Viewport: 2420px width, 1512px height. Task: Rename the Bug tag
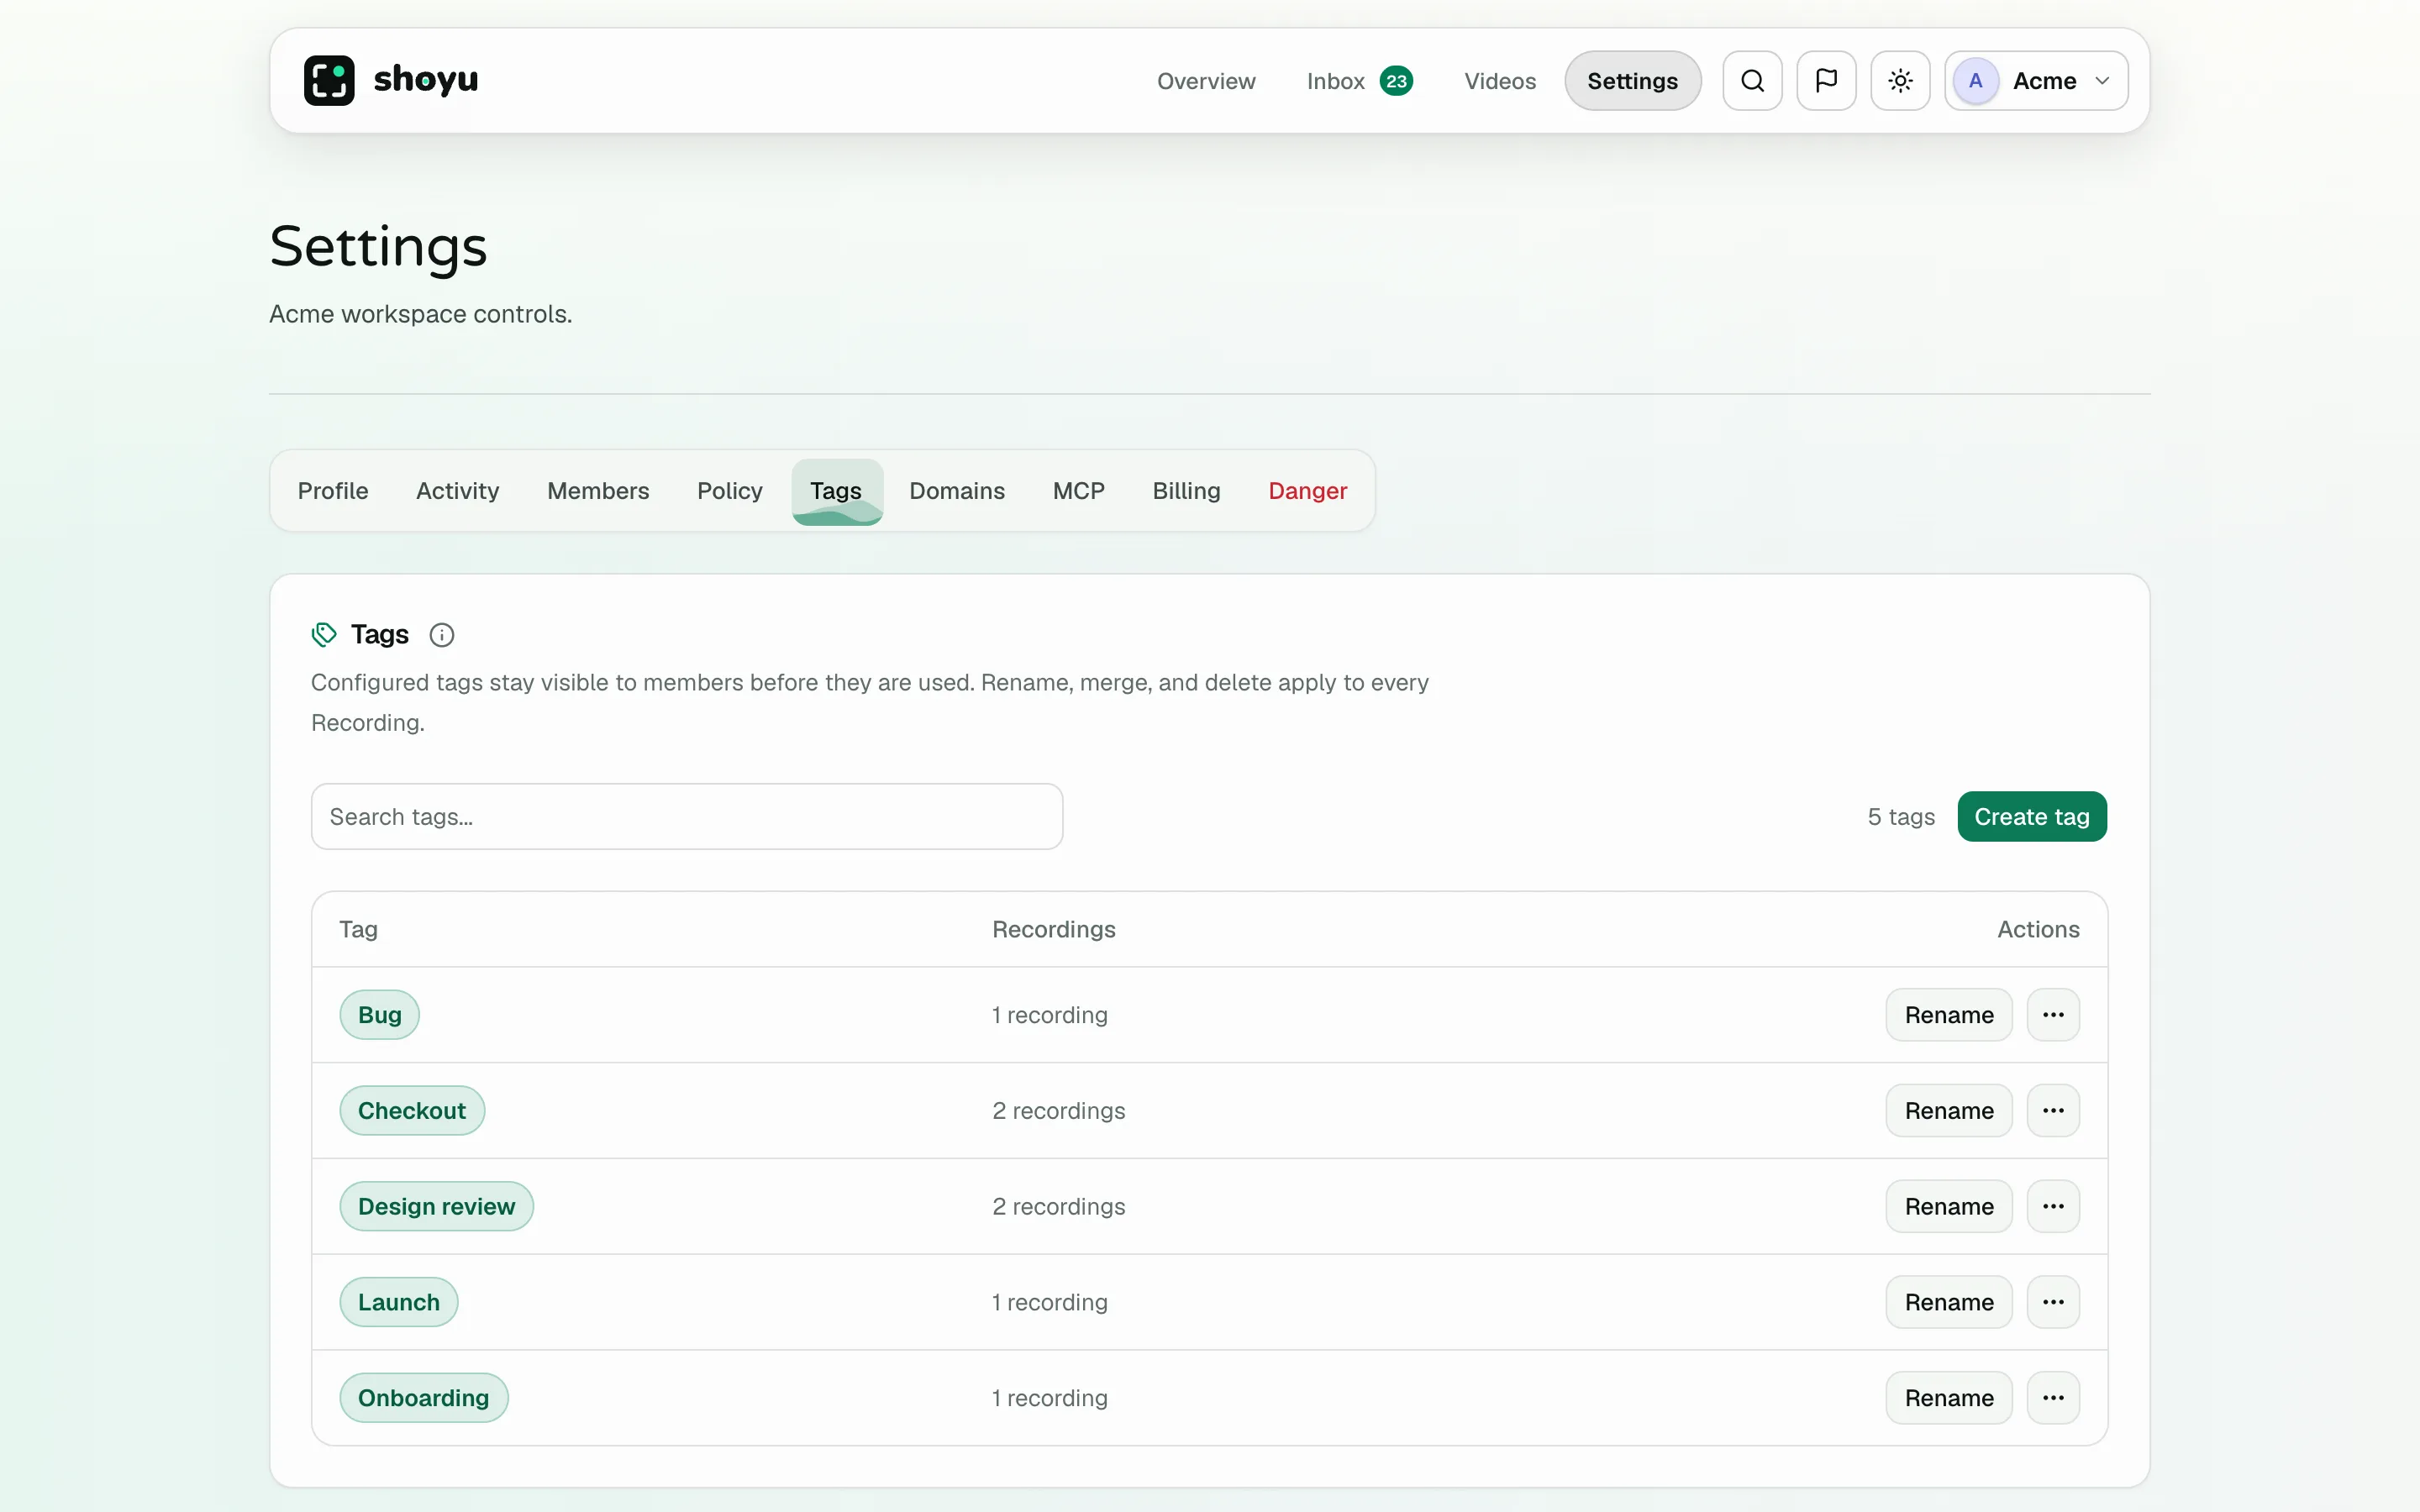[x=1948, y=1015]
